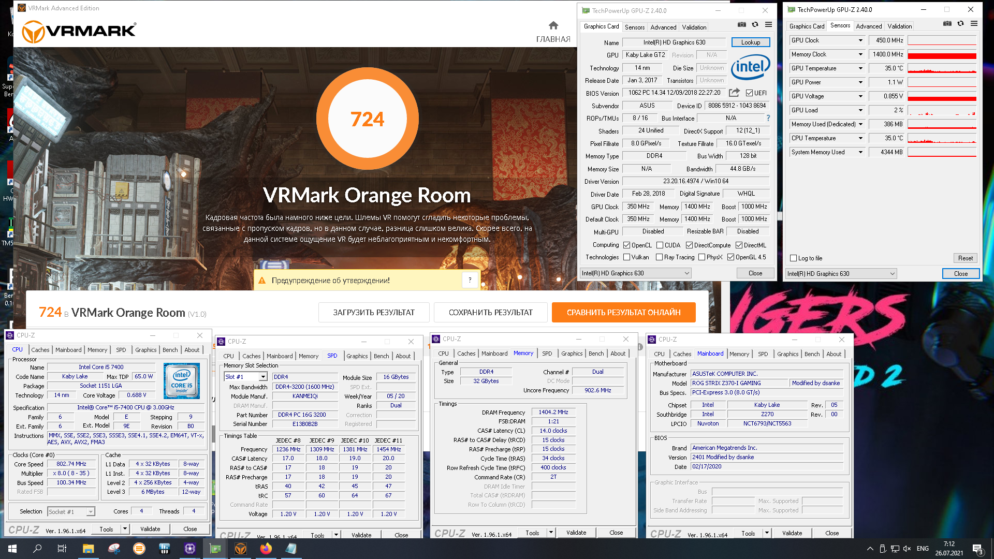Open the hamburger menu in GPU-Z Graphics Card window

click(768, 25)
